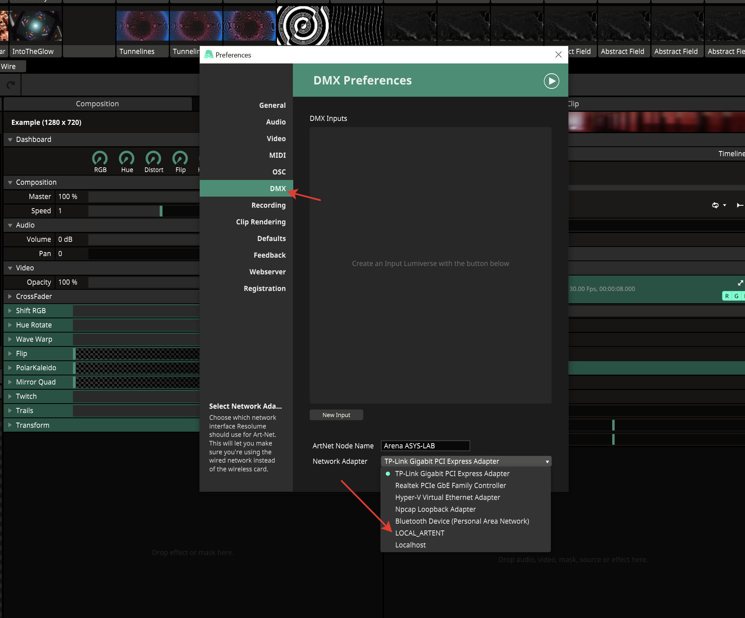The height and width of the screenshot is (618, 745).
Task: Expand the Hue Rotate effect
Action: (x=10, y=325)
